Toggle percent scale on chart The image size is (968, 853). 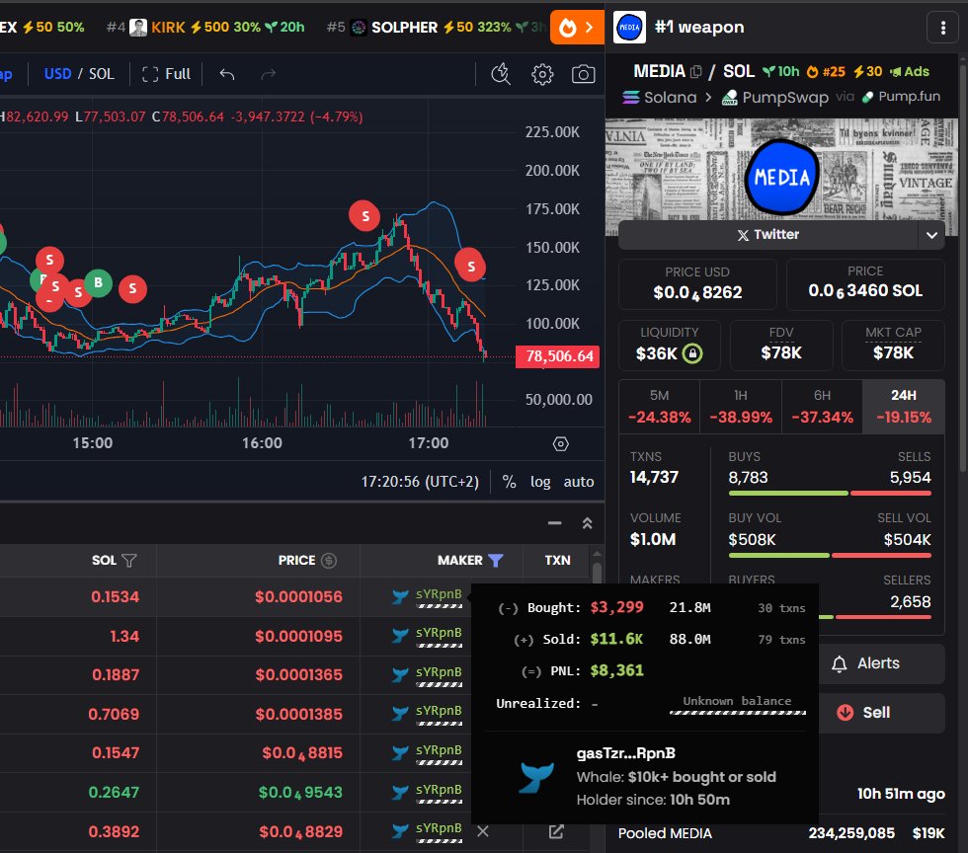click(509, 482)
